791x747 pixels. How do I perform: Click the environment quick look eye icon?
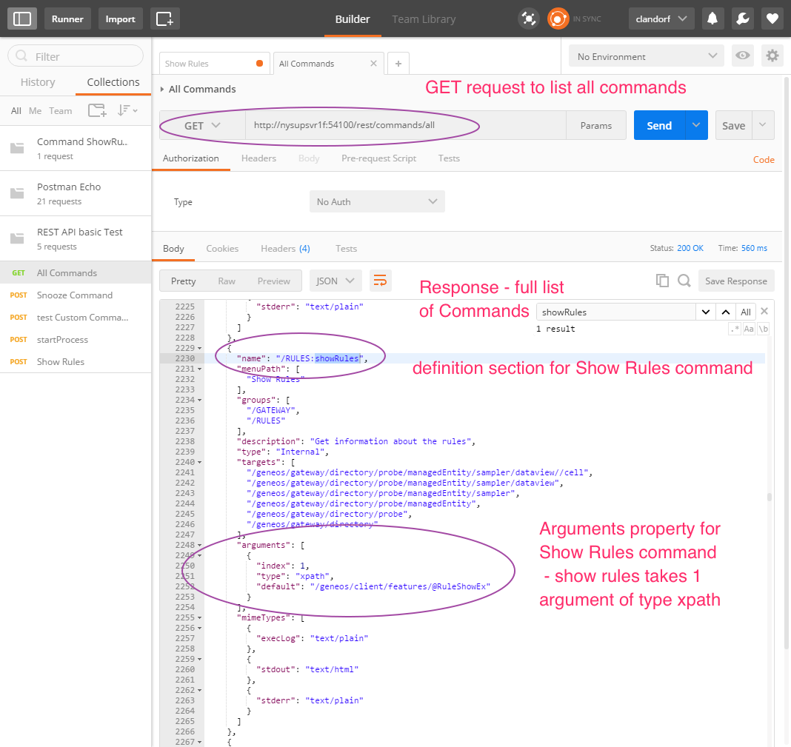(741, 56)
